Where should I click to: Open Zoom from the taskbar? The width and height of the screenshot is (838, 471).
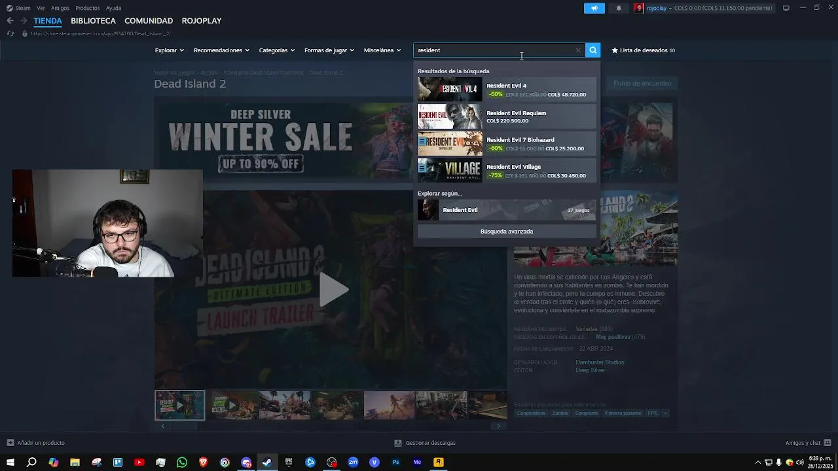[x=353, y=462]
